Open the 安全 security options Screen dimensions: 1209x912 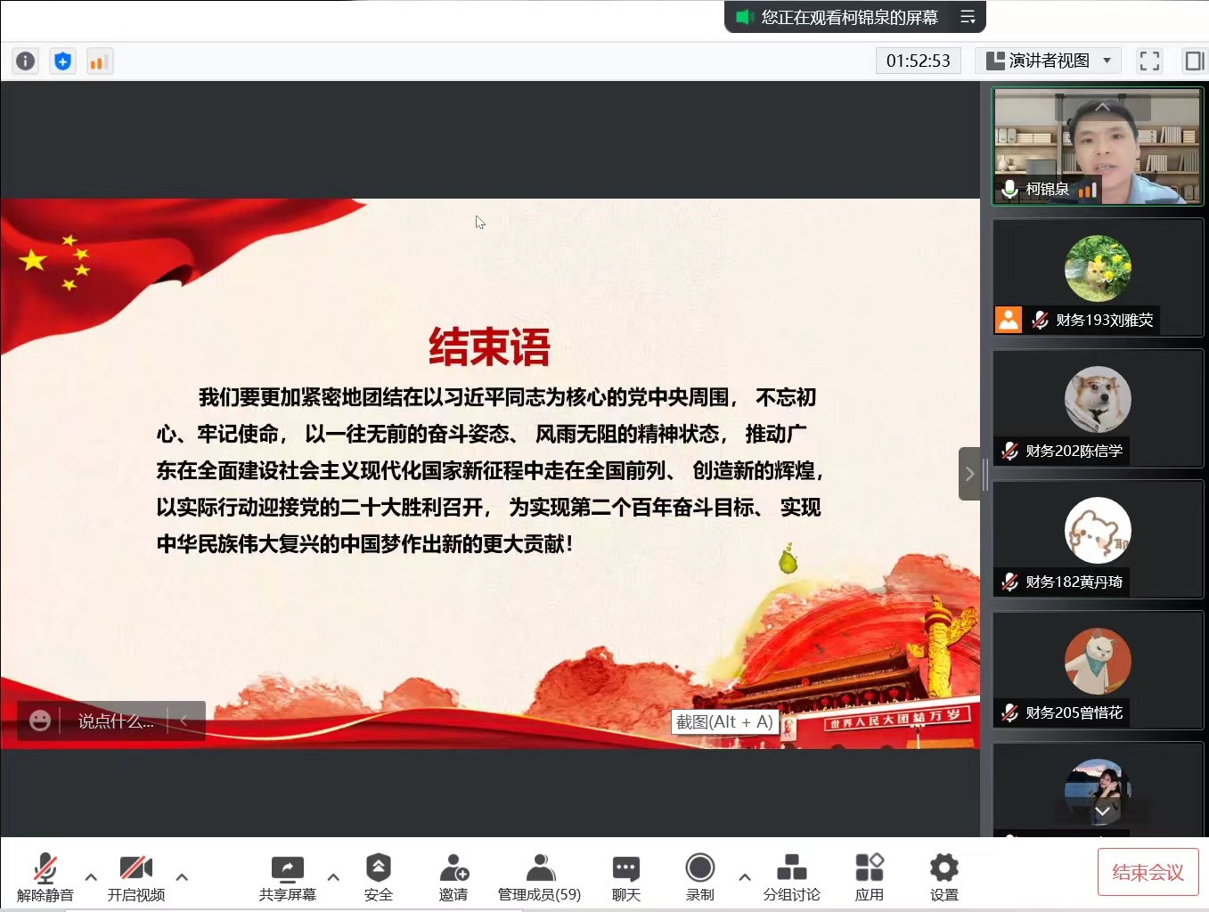pyautogui.click(x=378, y=877)
